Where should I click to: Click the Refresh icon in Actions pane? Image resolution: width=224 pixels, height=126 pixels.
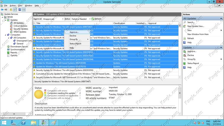pyautogui.click(x=185, y=38)
